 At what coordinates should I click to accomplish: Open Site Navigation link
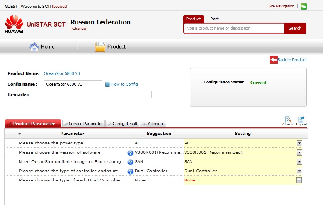[x=281, y=6]
